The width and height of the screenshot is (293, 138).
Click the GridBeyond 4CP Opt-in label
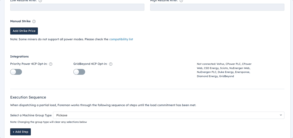(x=90, y=64)
